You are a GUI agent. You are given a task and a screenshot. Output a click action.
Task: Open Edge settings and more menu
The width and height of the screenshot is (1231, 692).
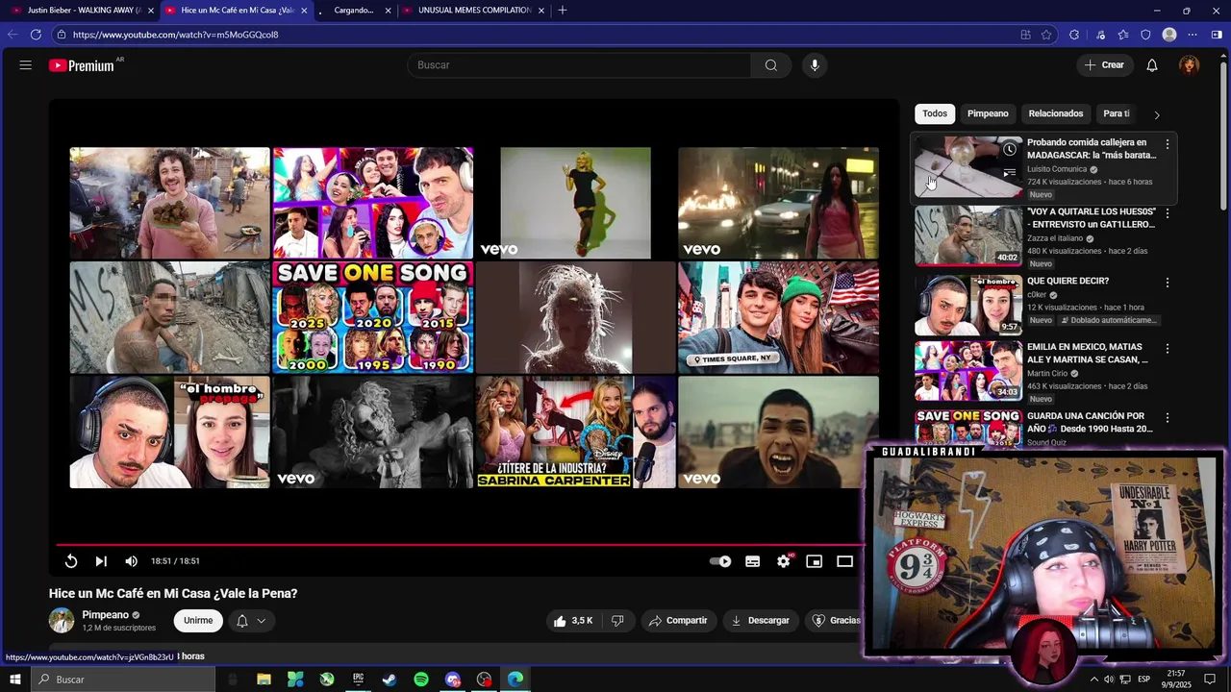point(1193,35)
